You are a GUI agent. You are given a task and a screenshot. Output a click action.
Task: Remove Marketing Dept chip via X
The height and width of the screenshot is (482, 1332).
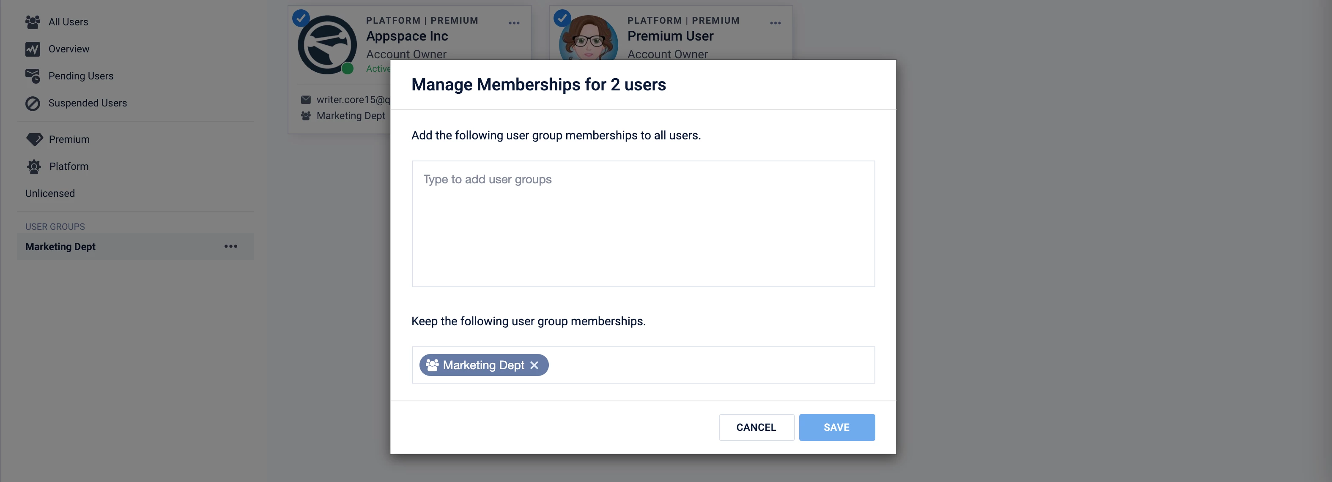[x=534, y=365]
